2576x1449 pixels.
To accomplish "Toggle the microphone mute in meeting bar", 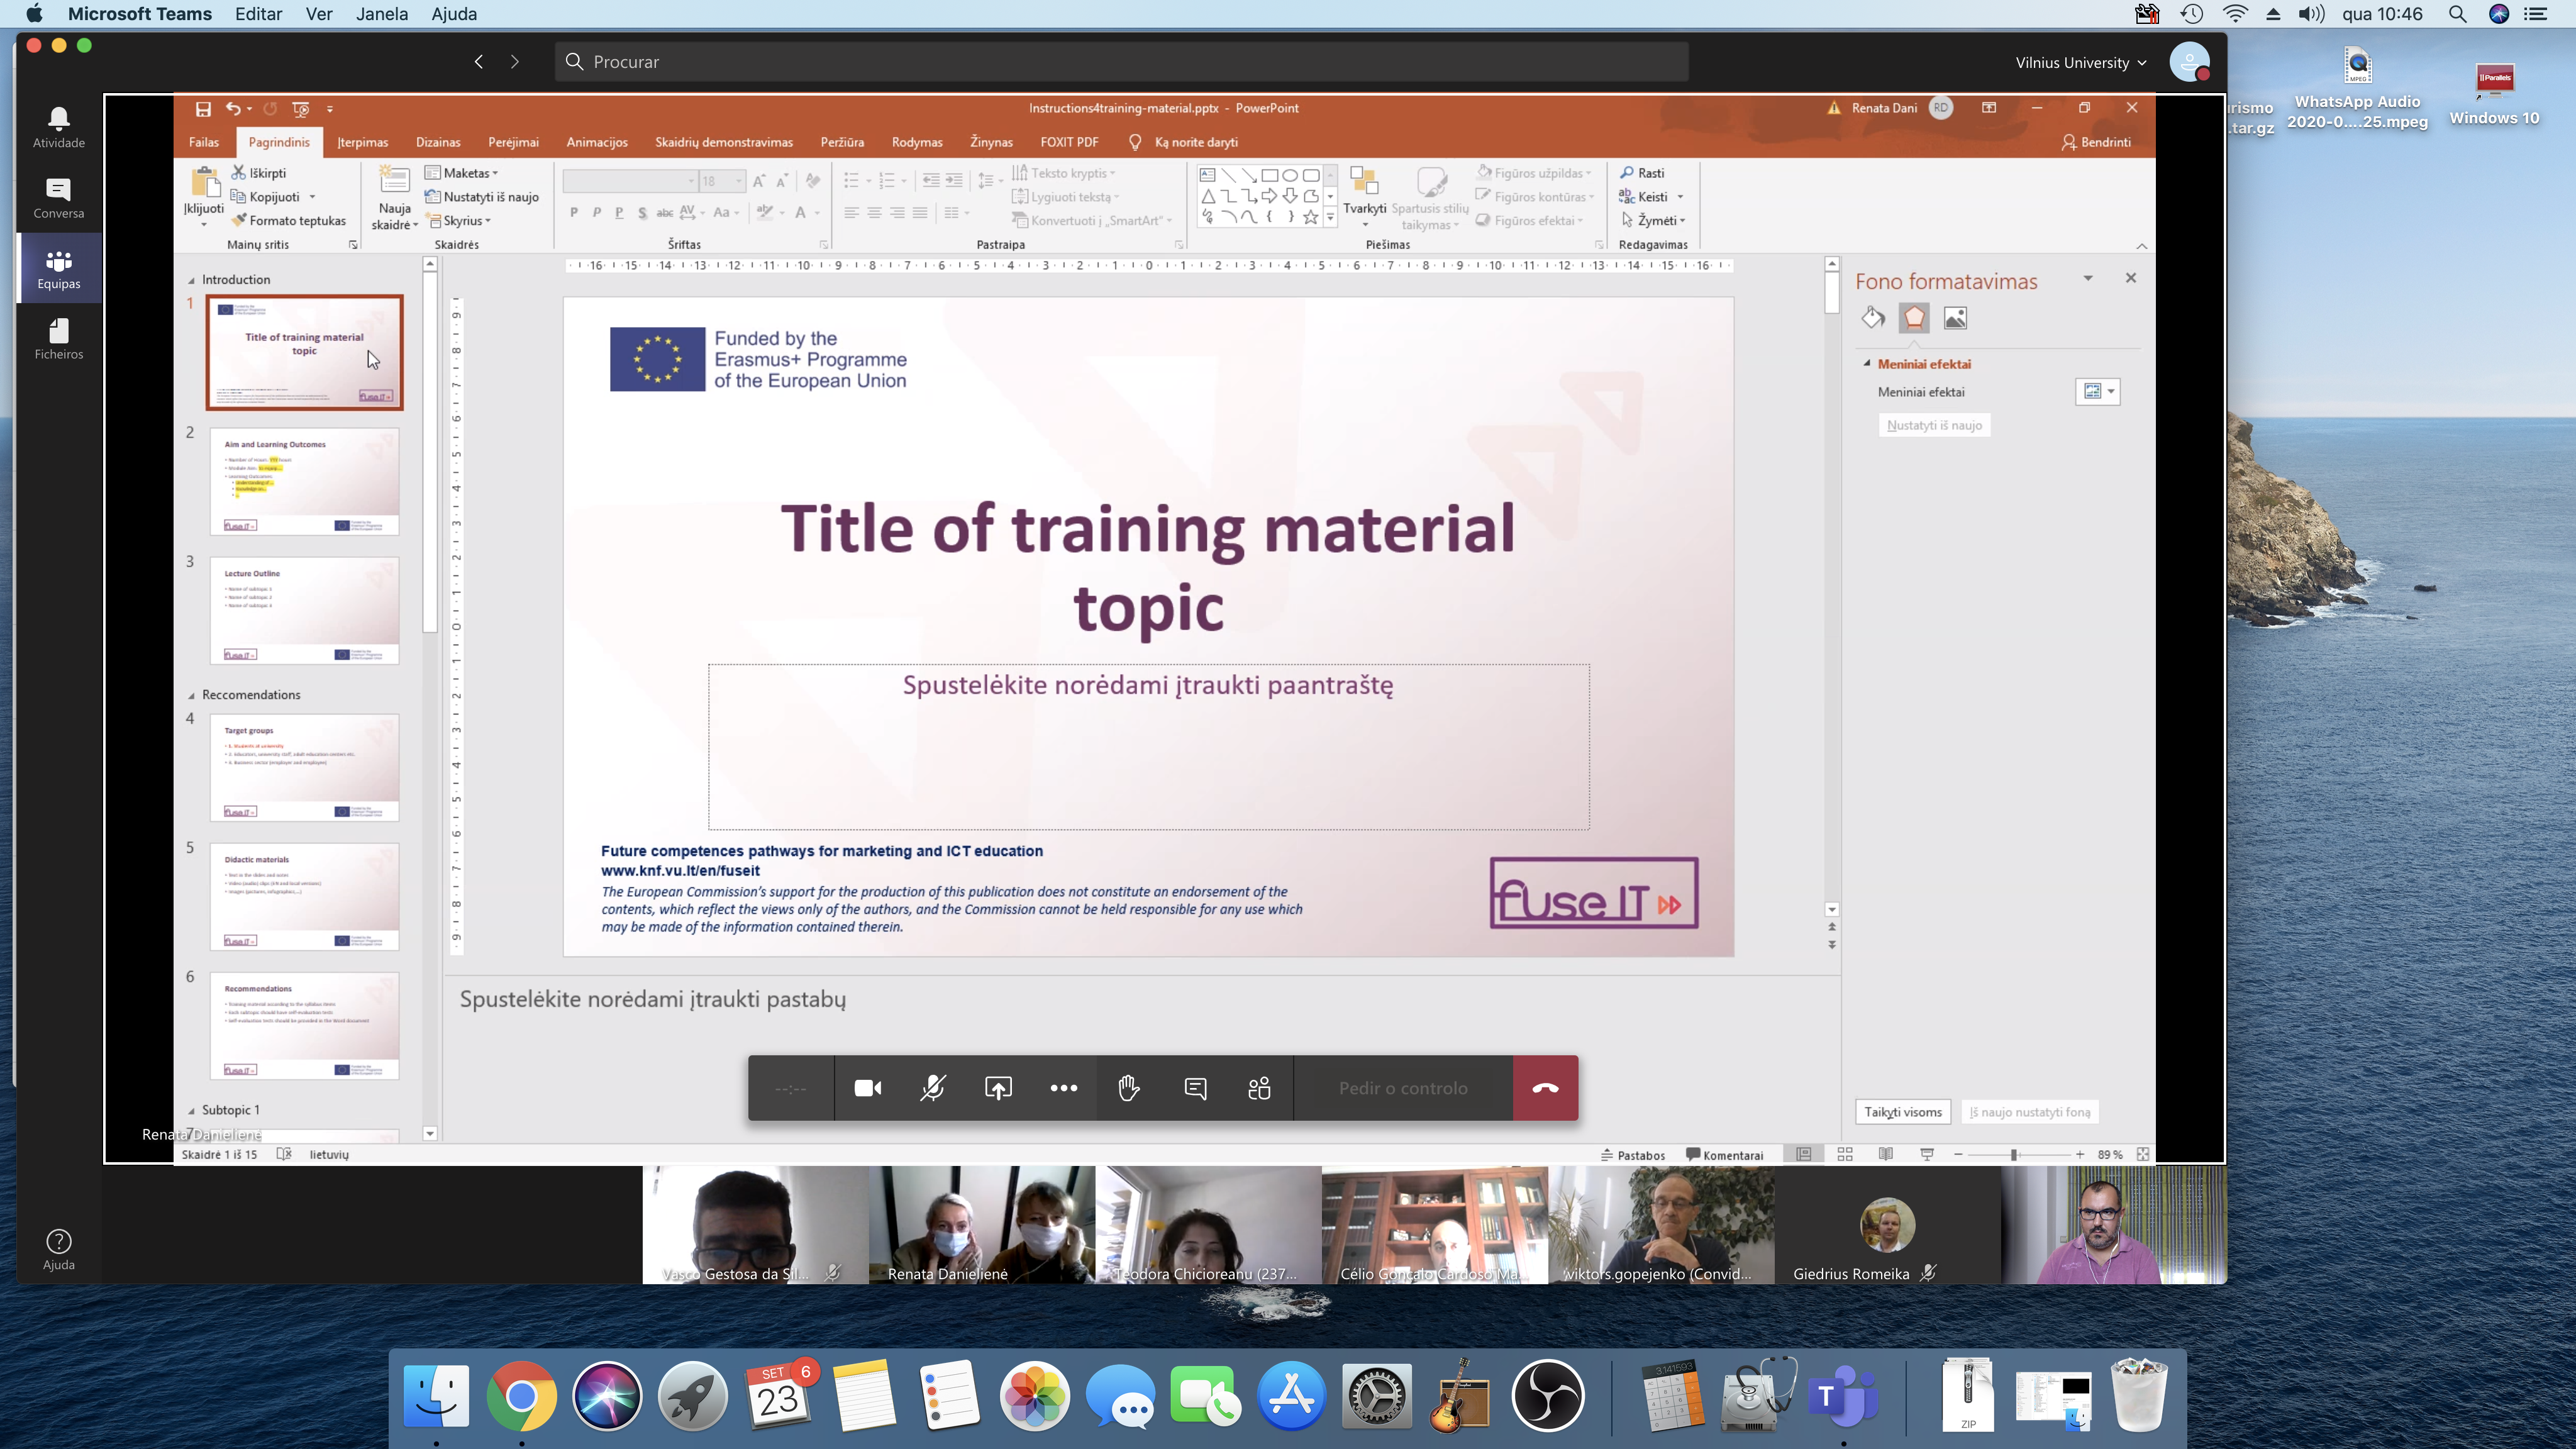I will [x=933, y=1088].
